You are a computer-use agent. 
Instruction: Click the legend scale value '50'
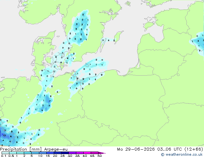[x=99, y=156]
